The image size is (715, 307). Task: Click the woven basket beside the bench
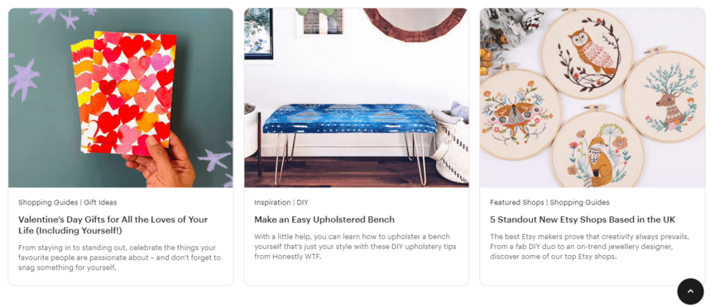(449, 145)
